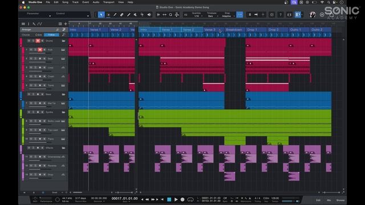Screen dimensions: 365x205
Task: Add a new track with plus button
Action: pyautogui.click(x=66, y=24)
